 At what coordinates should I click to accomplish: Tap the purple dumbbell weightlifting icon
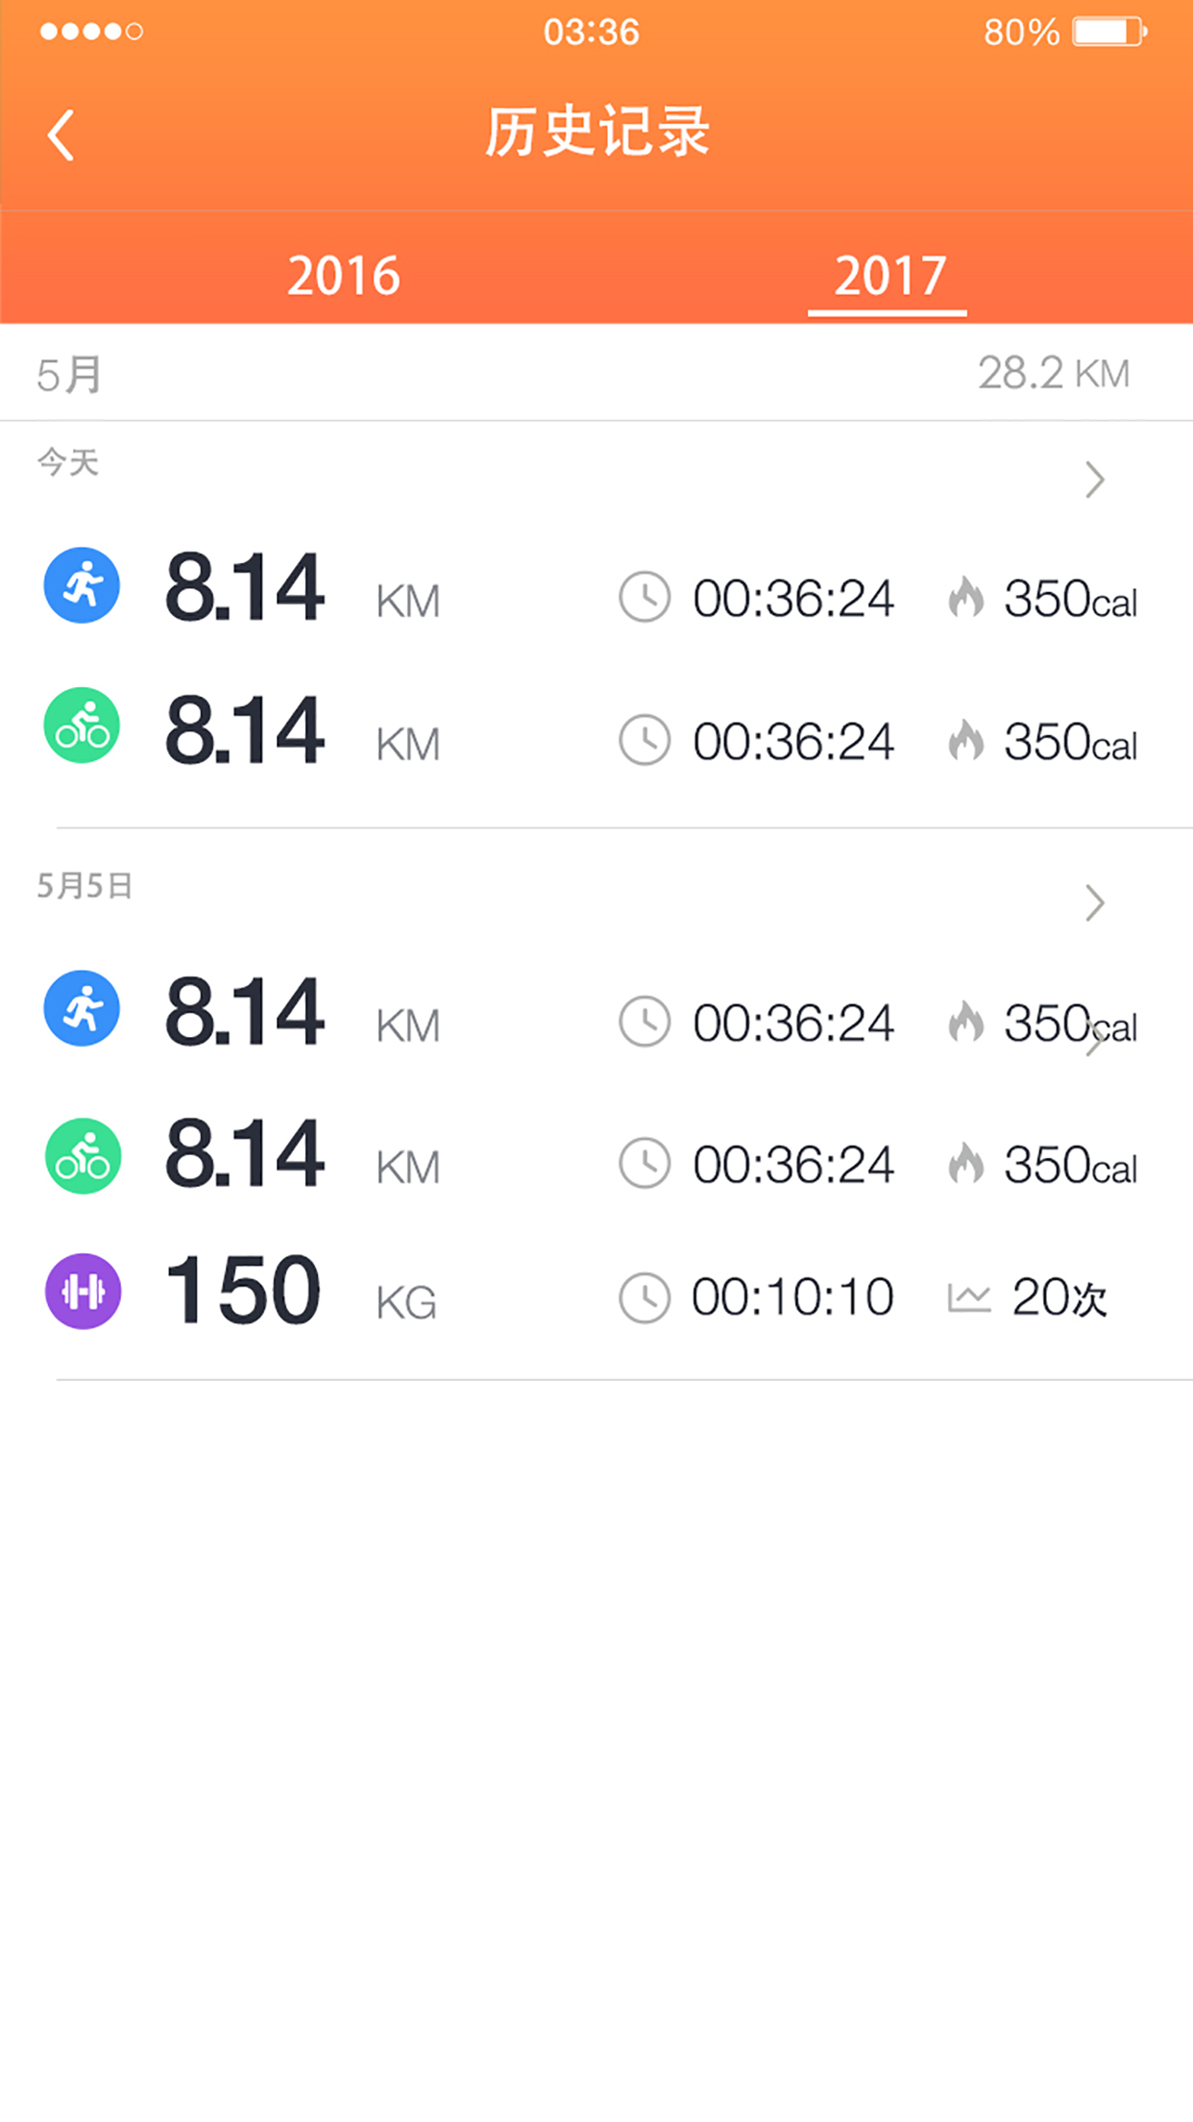[x=84, y=1292]
